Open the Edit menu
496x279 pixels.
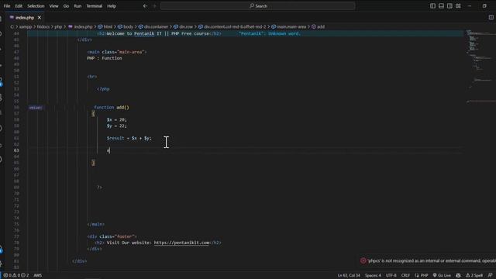point(19,5)
